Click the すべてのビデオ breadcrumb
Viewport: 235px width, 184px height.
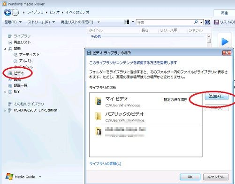tap(77, 12)
